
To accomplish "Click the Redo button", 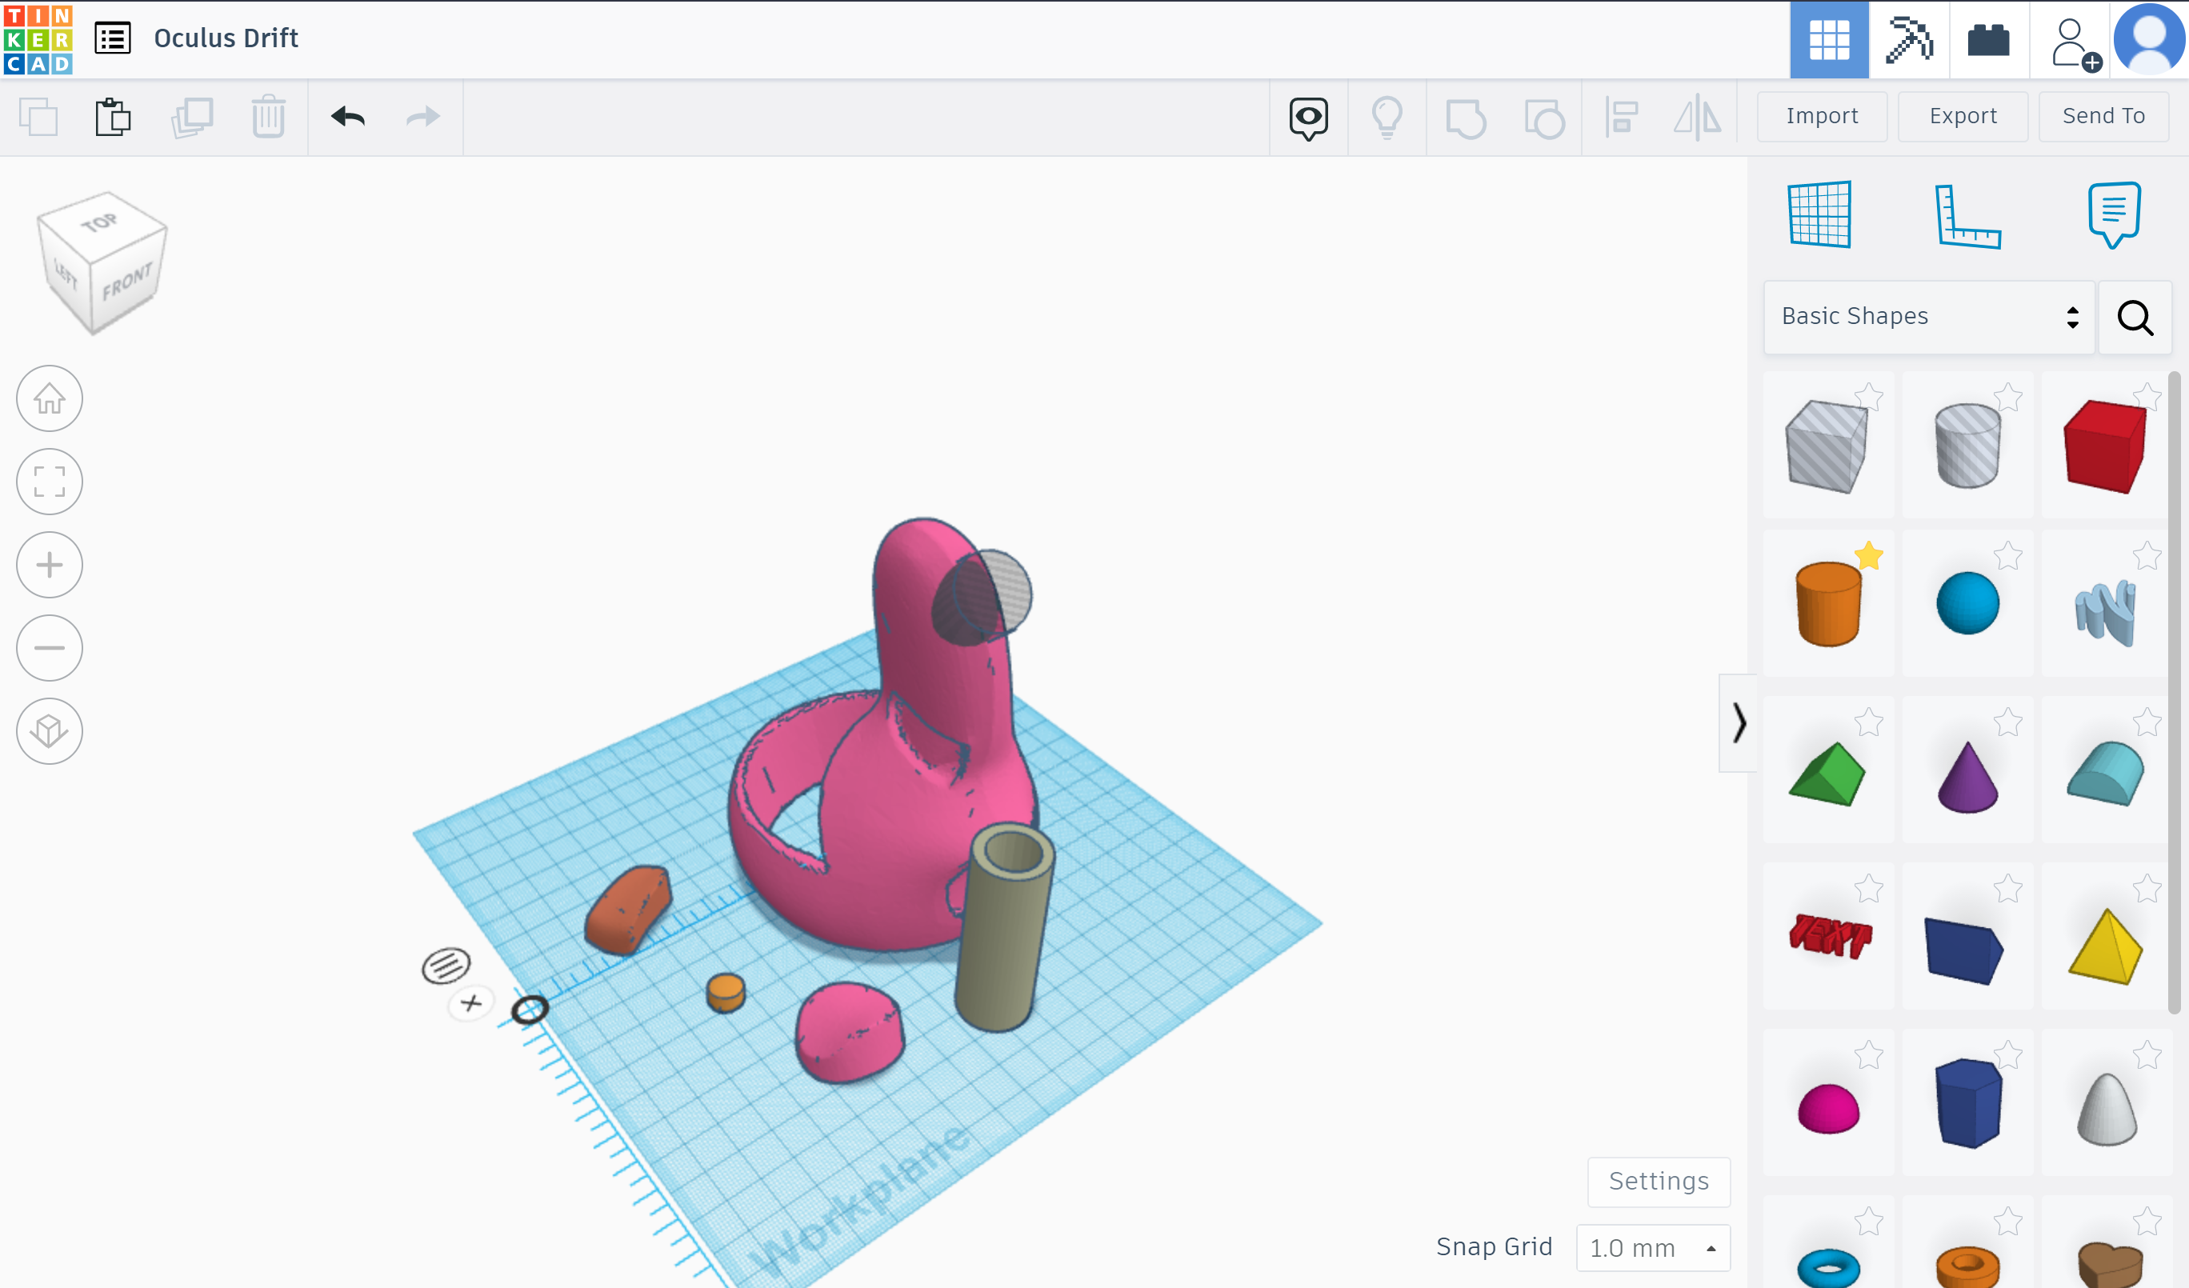I will 423,117.
